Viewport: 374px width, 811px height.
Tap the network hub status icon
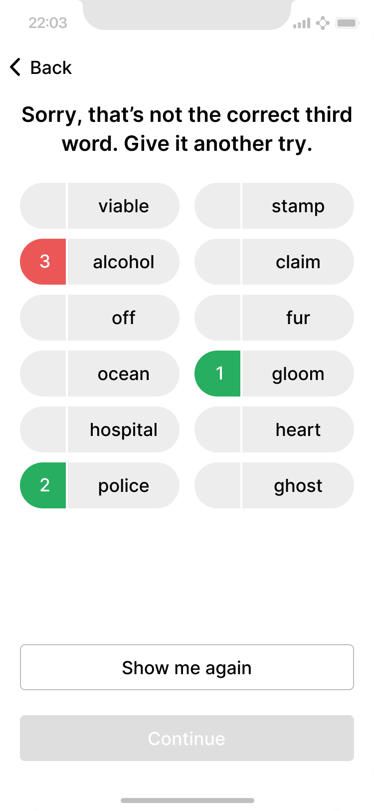pyautogui.click(x=323, y=23)
